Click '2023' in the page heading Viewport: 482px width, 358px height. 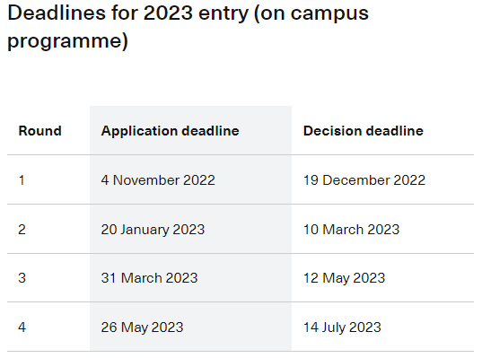pos(168,13)
